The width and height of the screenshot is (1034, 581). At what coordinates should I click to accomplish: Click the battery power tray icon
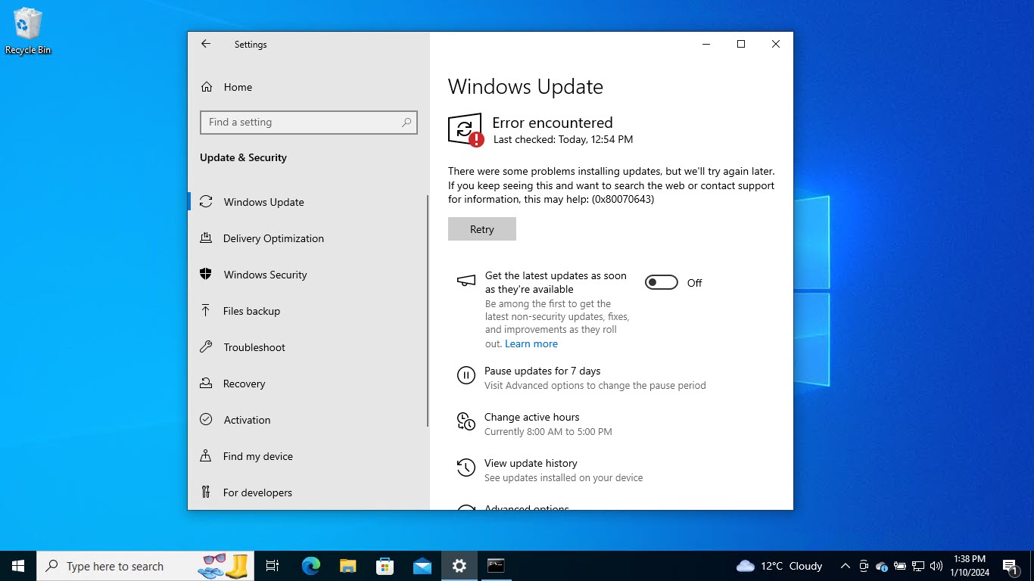pyautogui.click(x=900, y=566)
